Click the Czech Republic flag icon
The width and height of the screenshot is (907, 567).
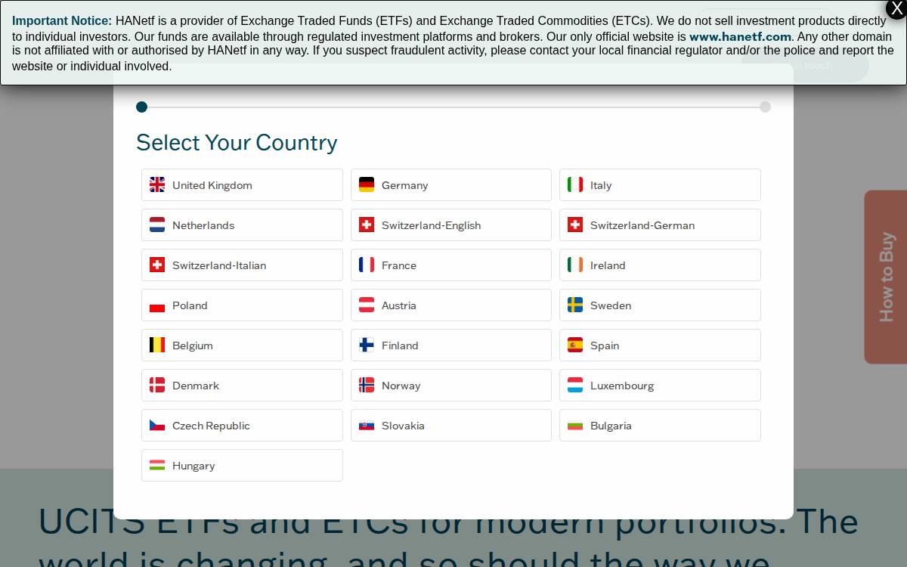tap(157, 425)
